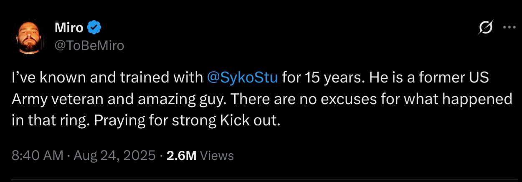
Task: Follow the @SykoStu mention link
Action: (x=242, y=78)
